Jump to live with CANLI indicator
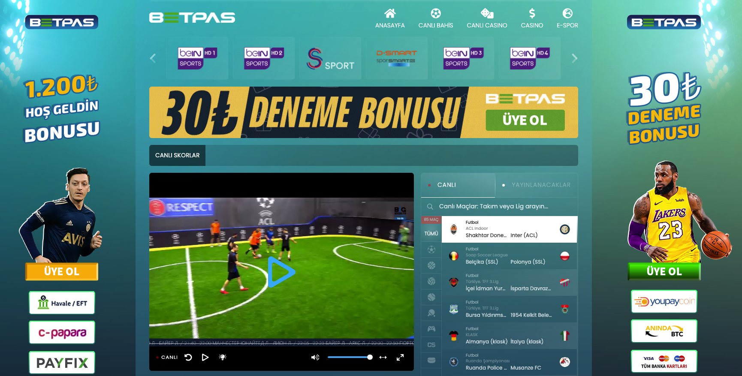The width and height of the screenshot is (742, 376). 167,357
